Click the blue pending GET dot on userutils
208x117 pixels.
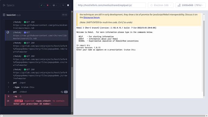pyautogui.click(x=25, y=32)
